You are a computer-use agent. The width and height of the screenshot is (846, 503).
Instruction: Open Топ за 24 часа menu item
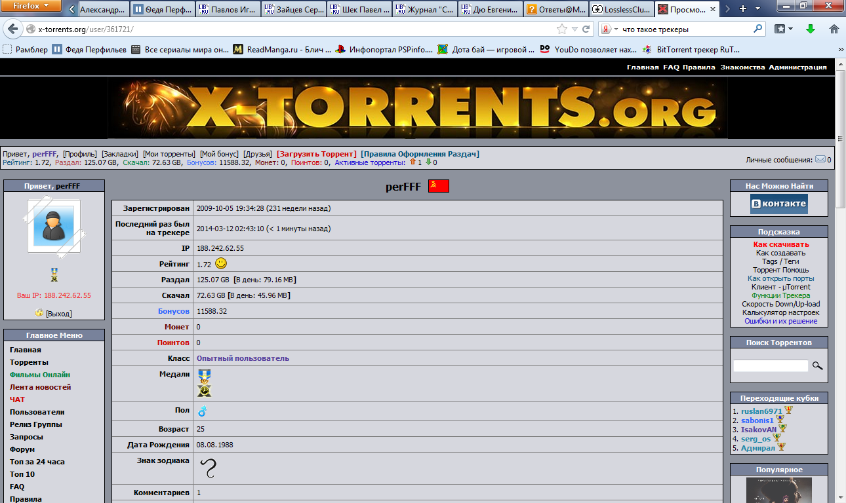click(x=37, y=462)
